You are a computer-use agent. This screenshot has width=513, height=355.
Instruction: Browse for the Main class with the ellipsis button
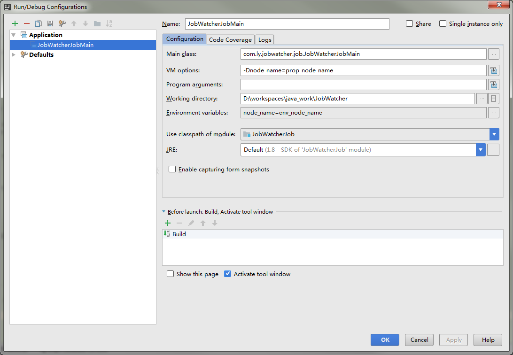[x=494, y=54]
